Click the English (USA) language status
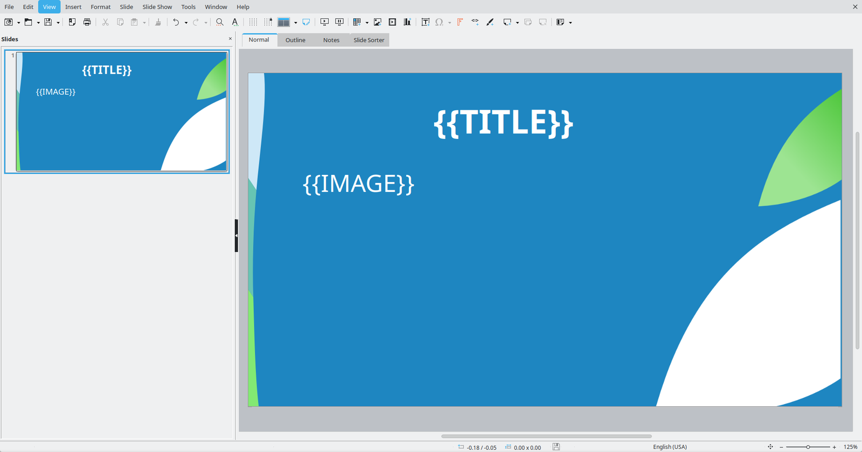 pos(670,447)
